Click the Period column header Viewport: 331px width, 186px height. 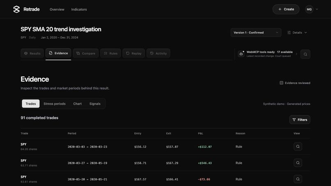(x=72, y=133)
